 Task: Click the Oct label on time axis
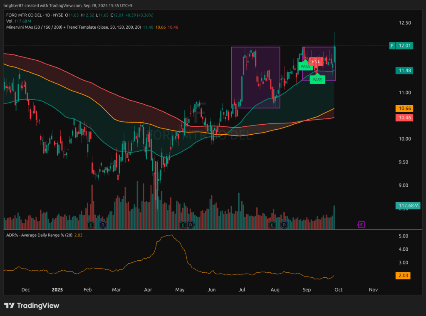339,290
